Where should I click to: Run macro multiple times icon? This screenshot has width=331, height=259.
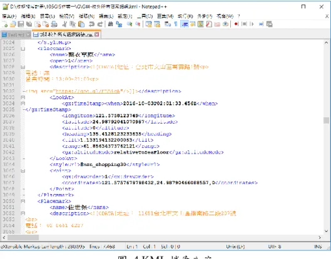(261, 24)
